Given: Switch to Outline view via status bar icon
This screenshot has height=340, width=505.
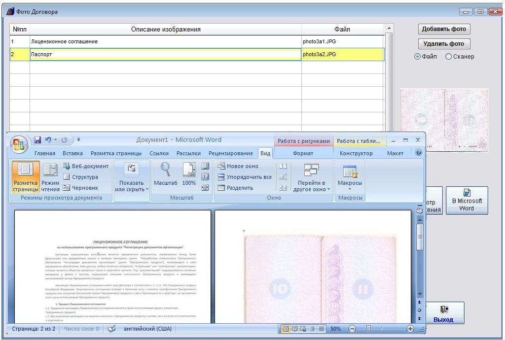Looking at the screenshot, I should point(312,329).
